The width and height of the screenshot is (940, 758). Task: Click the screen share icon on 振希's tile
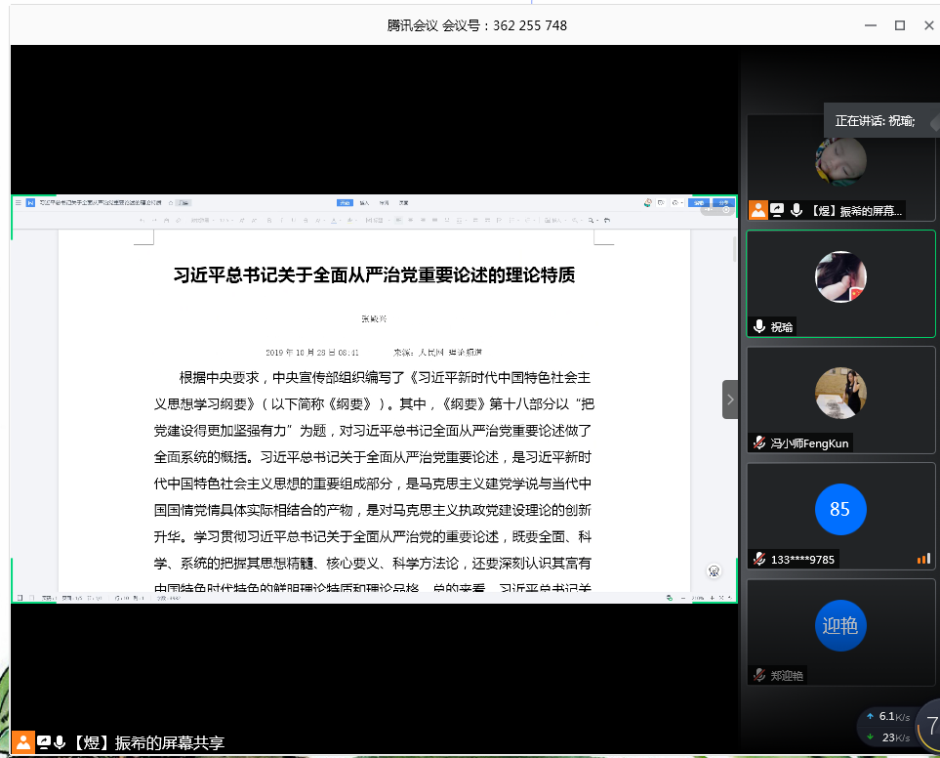(x=777, y=210)
